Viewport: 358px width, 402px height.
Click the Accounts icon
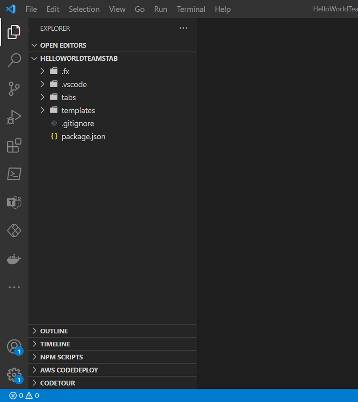click(14, 346)
